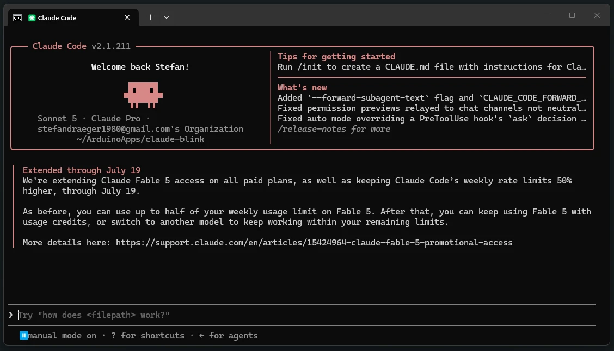Click the prompt chevron before input
Viewport: 614px width, 351px height.
pos(10,315)
